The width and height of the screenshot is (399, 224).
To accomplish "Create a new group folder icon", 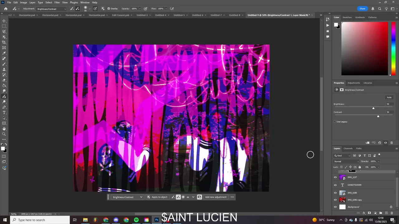I will [381, 213].
